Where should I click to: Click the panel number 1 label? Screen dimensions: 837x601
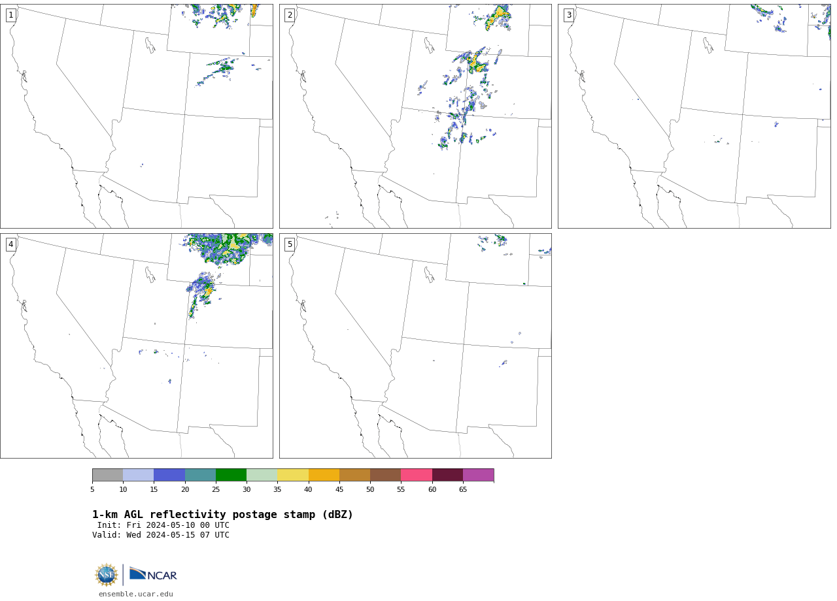(11, 15)
